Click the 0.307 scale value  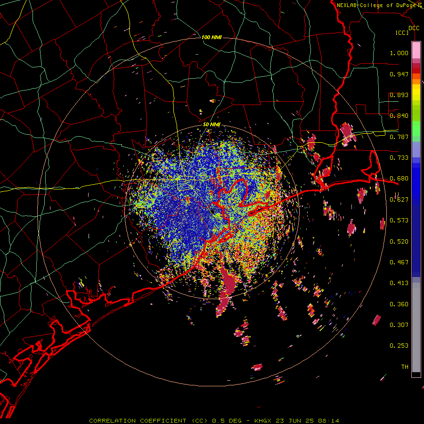pos(399,325)
